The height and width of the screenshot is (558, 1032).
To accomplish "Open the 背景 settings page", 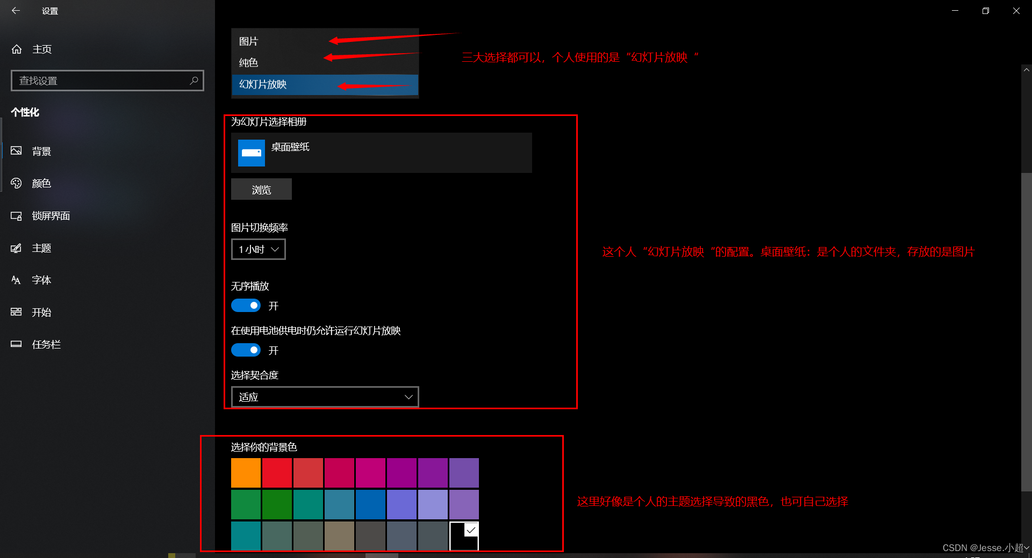I will [x=107, y=151].
